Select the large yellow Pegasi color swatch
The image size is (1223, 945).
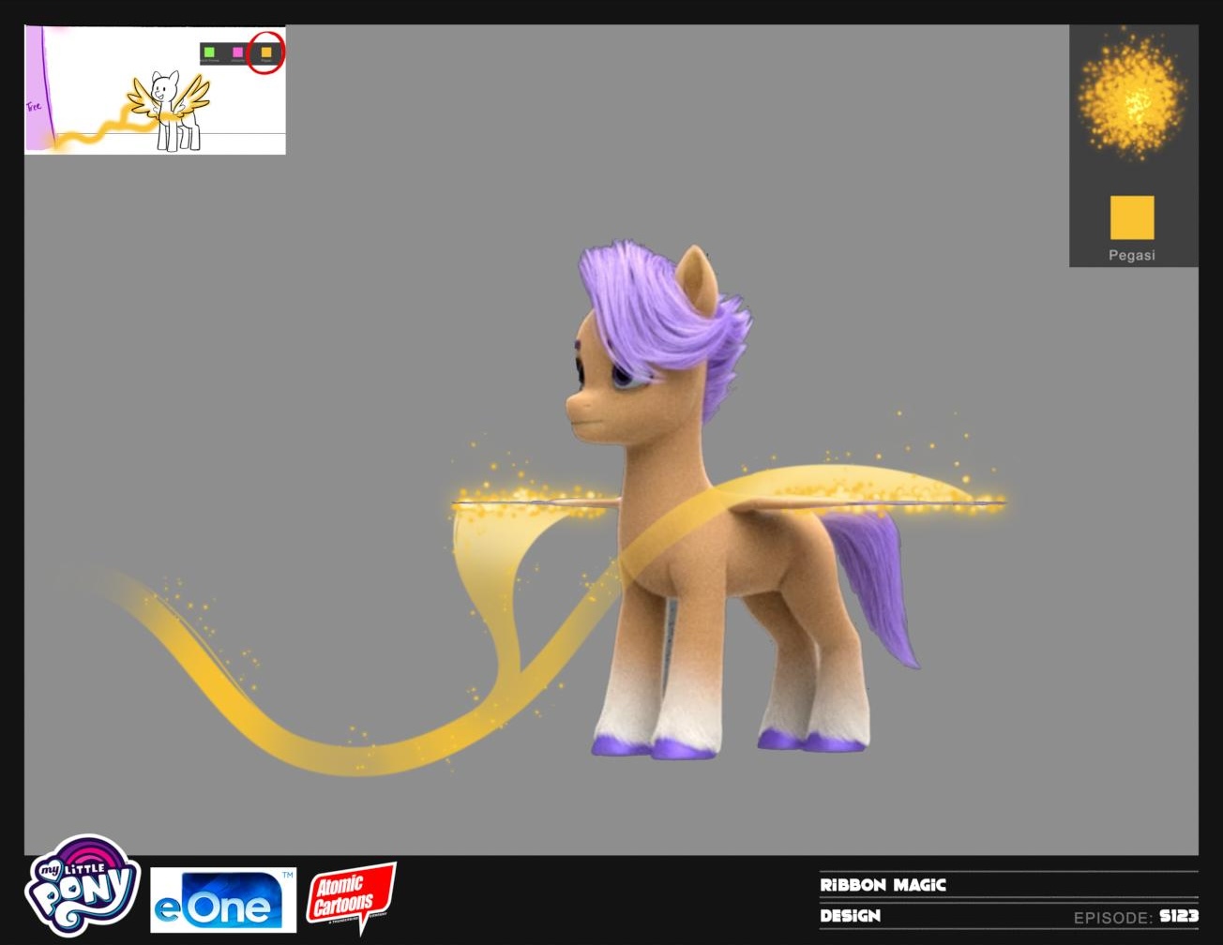tap(1132, 217)
